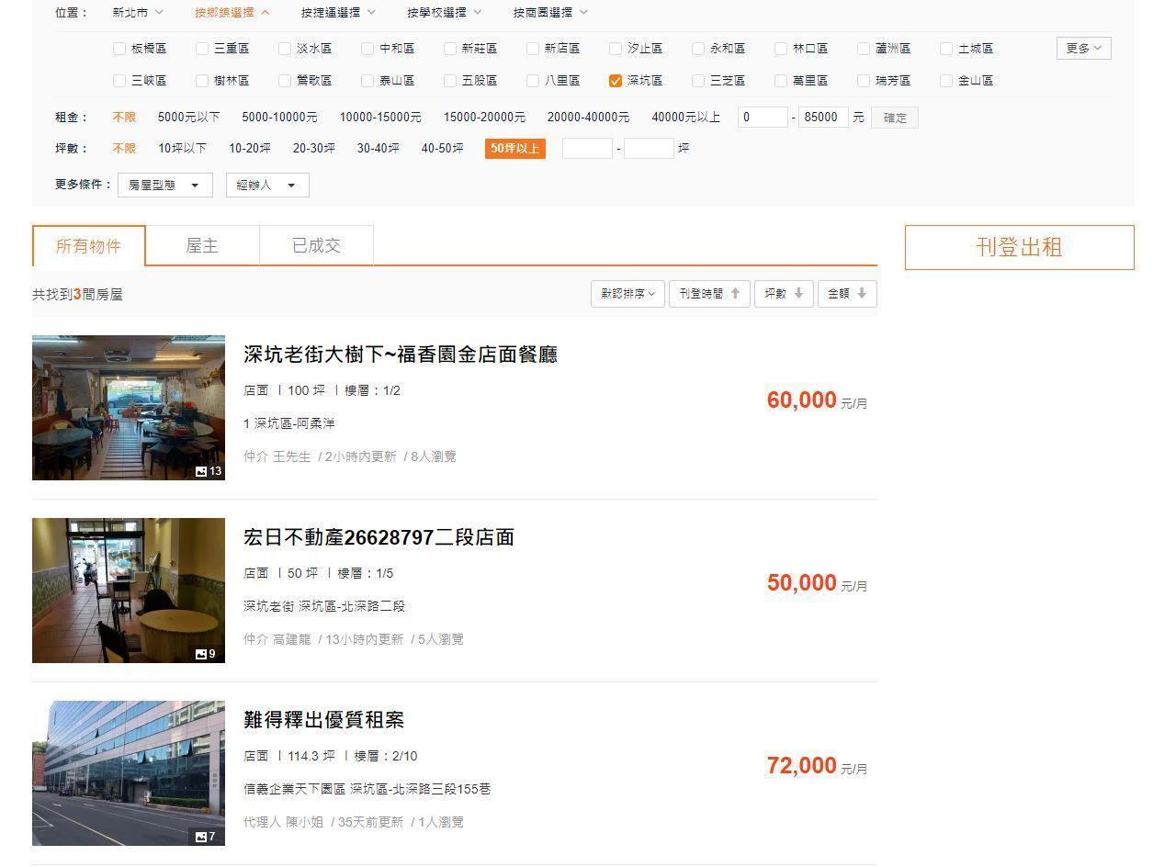Uncheck the 深坑區 district checkbox

click(x=616, y=81)
